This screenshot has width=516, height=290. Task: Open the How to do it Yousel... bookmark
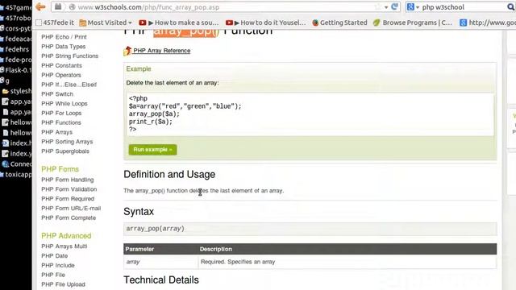coord(265,23)
